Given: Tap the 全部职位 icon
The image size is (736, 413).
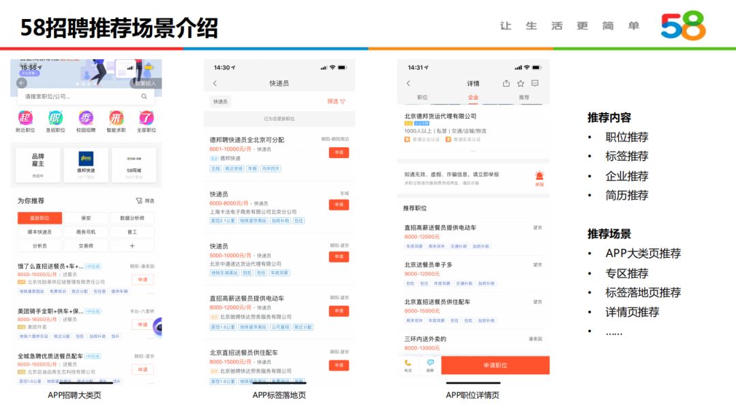Looking at the screenshot, I should click(x=146, y=119).
